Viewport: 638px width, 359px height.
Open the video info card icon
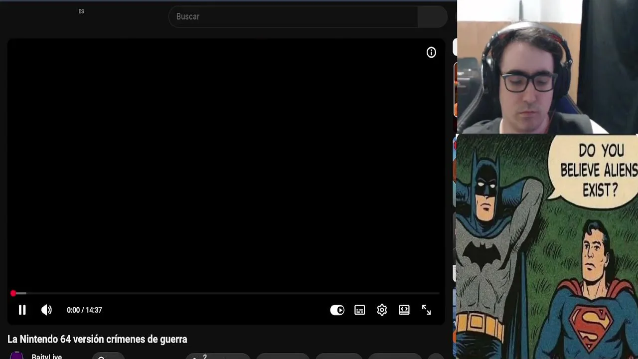pyautogui.click(x=431, y=52)
